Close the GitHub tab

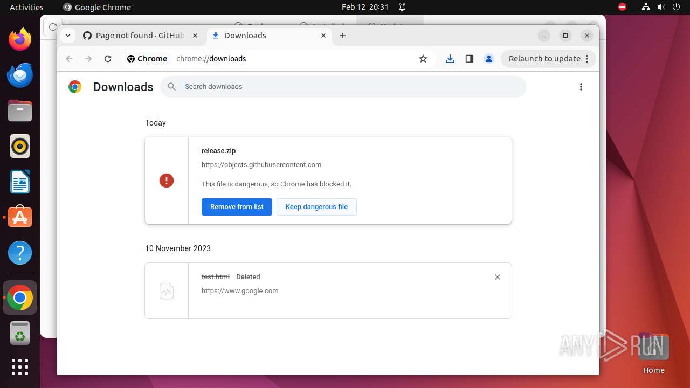(x=195, y=36)
